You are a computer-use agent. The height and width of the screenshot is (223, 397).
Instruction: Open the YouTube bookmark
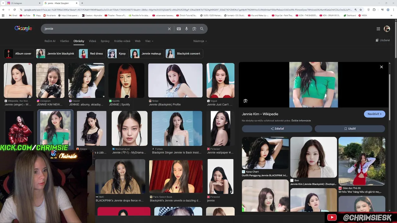[x=25, y=15]
